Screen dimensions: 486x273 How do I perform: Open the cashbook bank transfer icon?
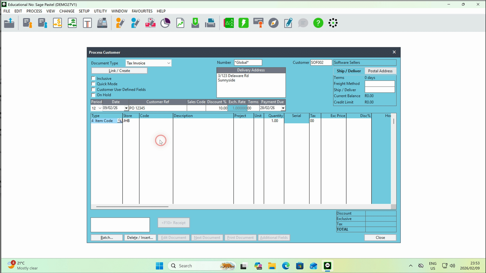click(x=72, y=23)
